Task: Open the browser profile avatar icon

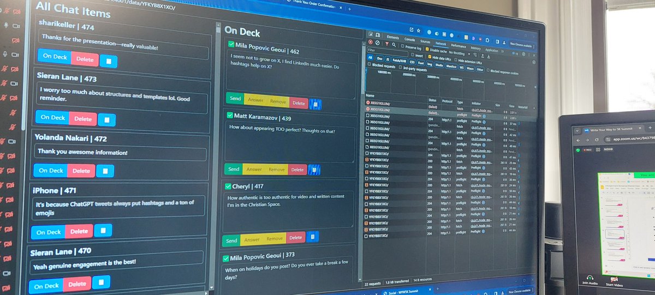Action: coord(504,43)
